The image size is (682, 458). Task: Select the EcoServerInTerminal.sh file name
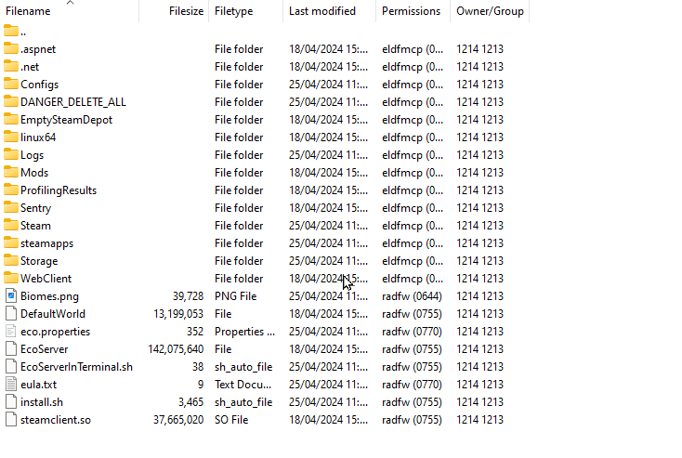point(76,367)
